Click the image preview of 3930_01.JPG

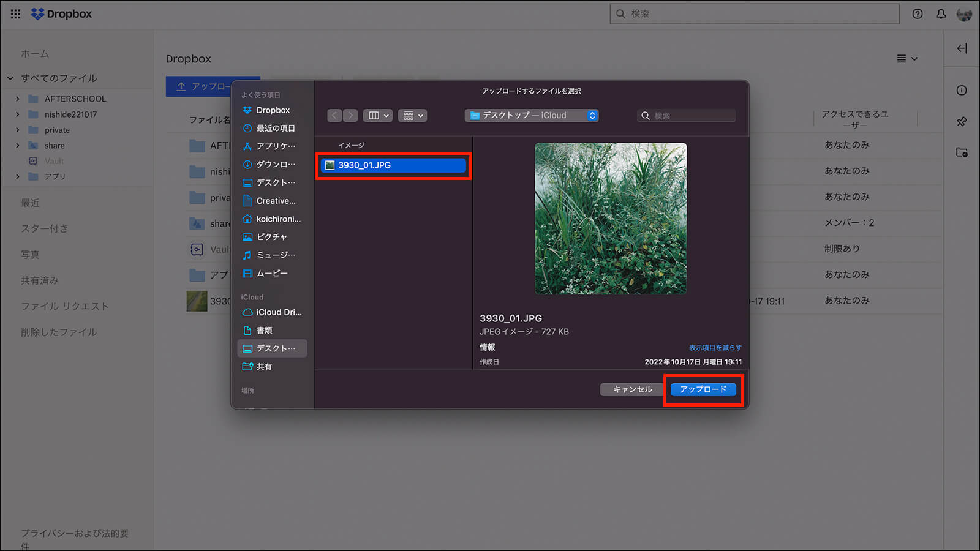click(x=611, y=219)
